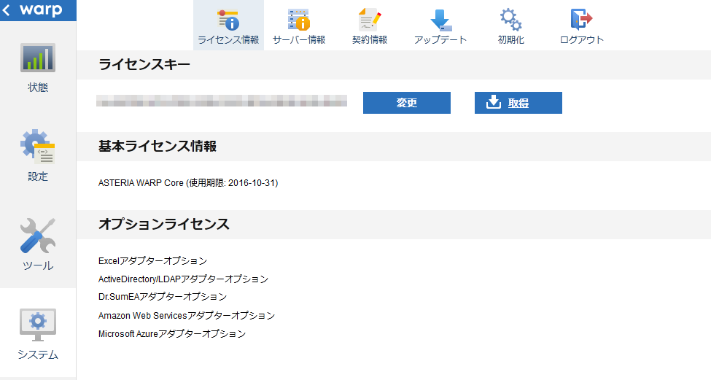The image size is (711, 380).
Task: Click the Microsoft Azureアダプターオプション entry
Action: [x=172, y=334]
